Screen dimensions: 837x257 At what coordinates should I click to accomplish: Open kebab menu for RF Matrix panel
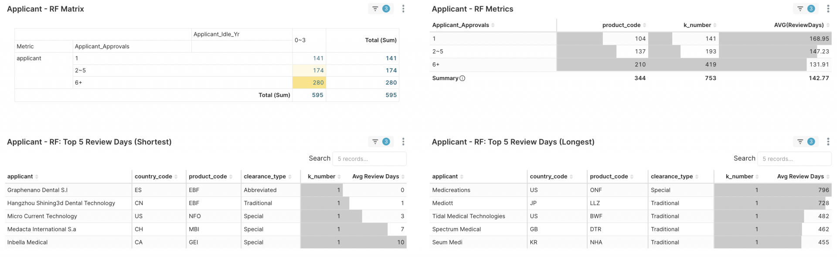click(403, 9)
